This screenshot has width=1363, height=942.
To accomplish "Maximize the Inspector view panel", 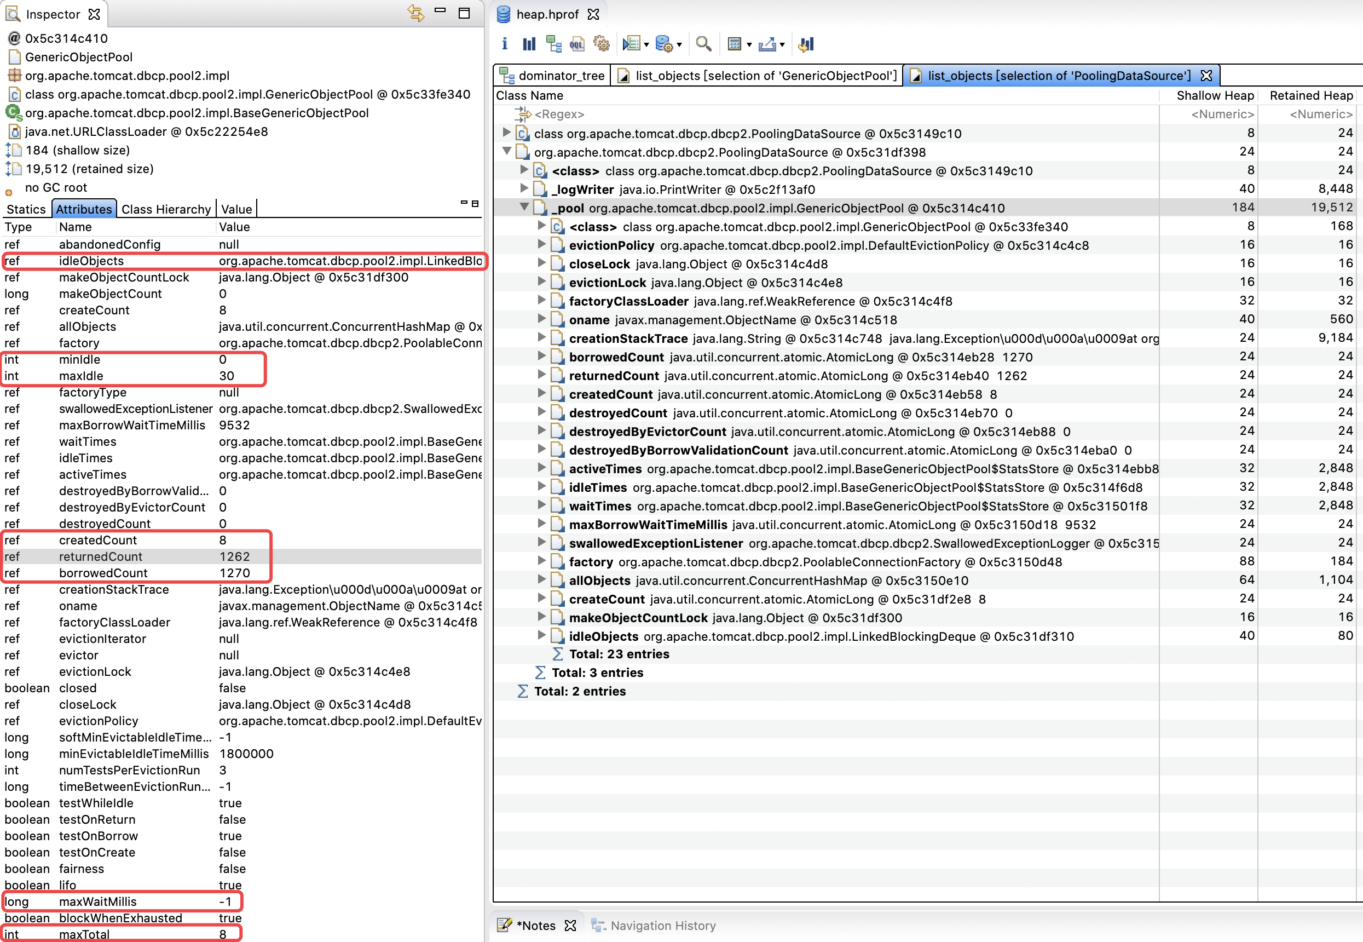I will click(464, 13).
